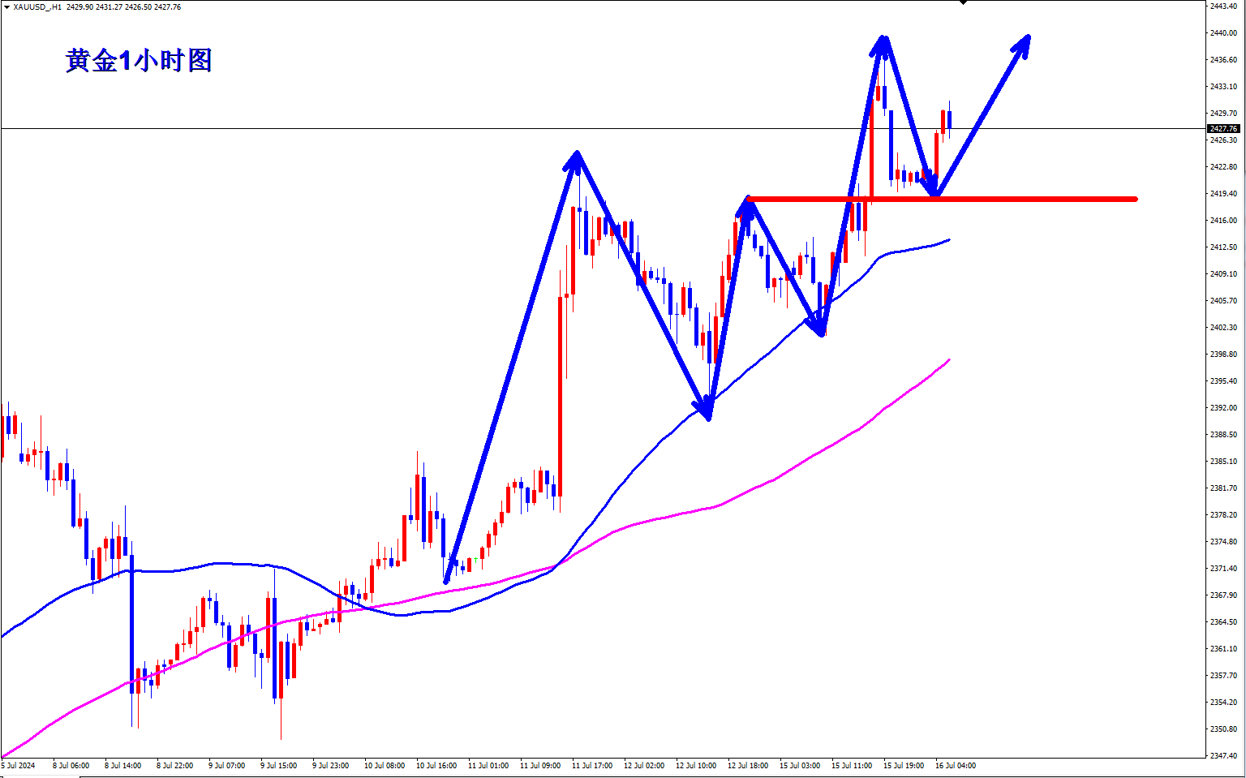Click the 11 Jul 01:00 time axis label
Image resolution: width=1246 pixels, height=778 pixels.
point(488,765)
